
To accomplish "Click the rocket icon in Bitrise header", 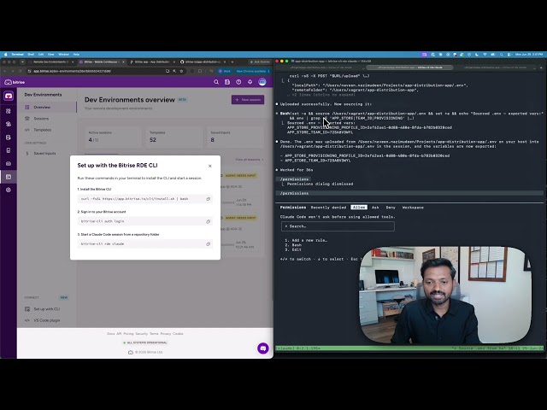I will 250,82.
